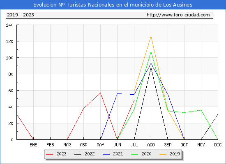Click the green 2020 peak at AGO
This screenshot has height=164, width=226.
tap(151, 52)
